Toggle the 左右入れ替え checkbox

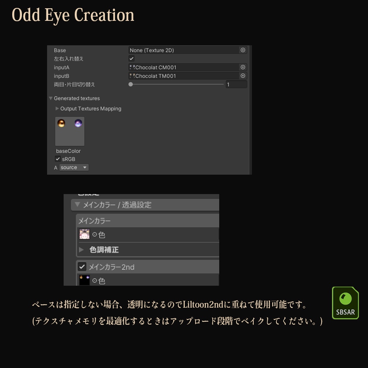point(132,59)
